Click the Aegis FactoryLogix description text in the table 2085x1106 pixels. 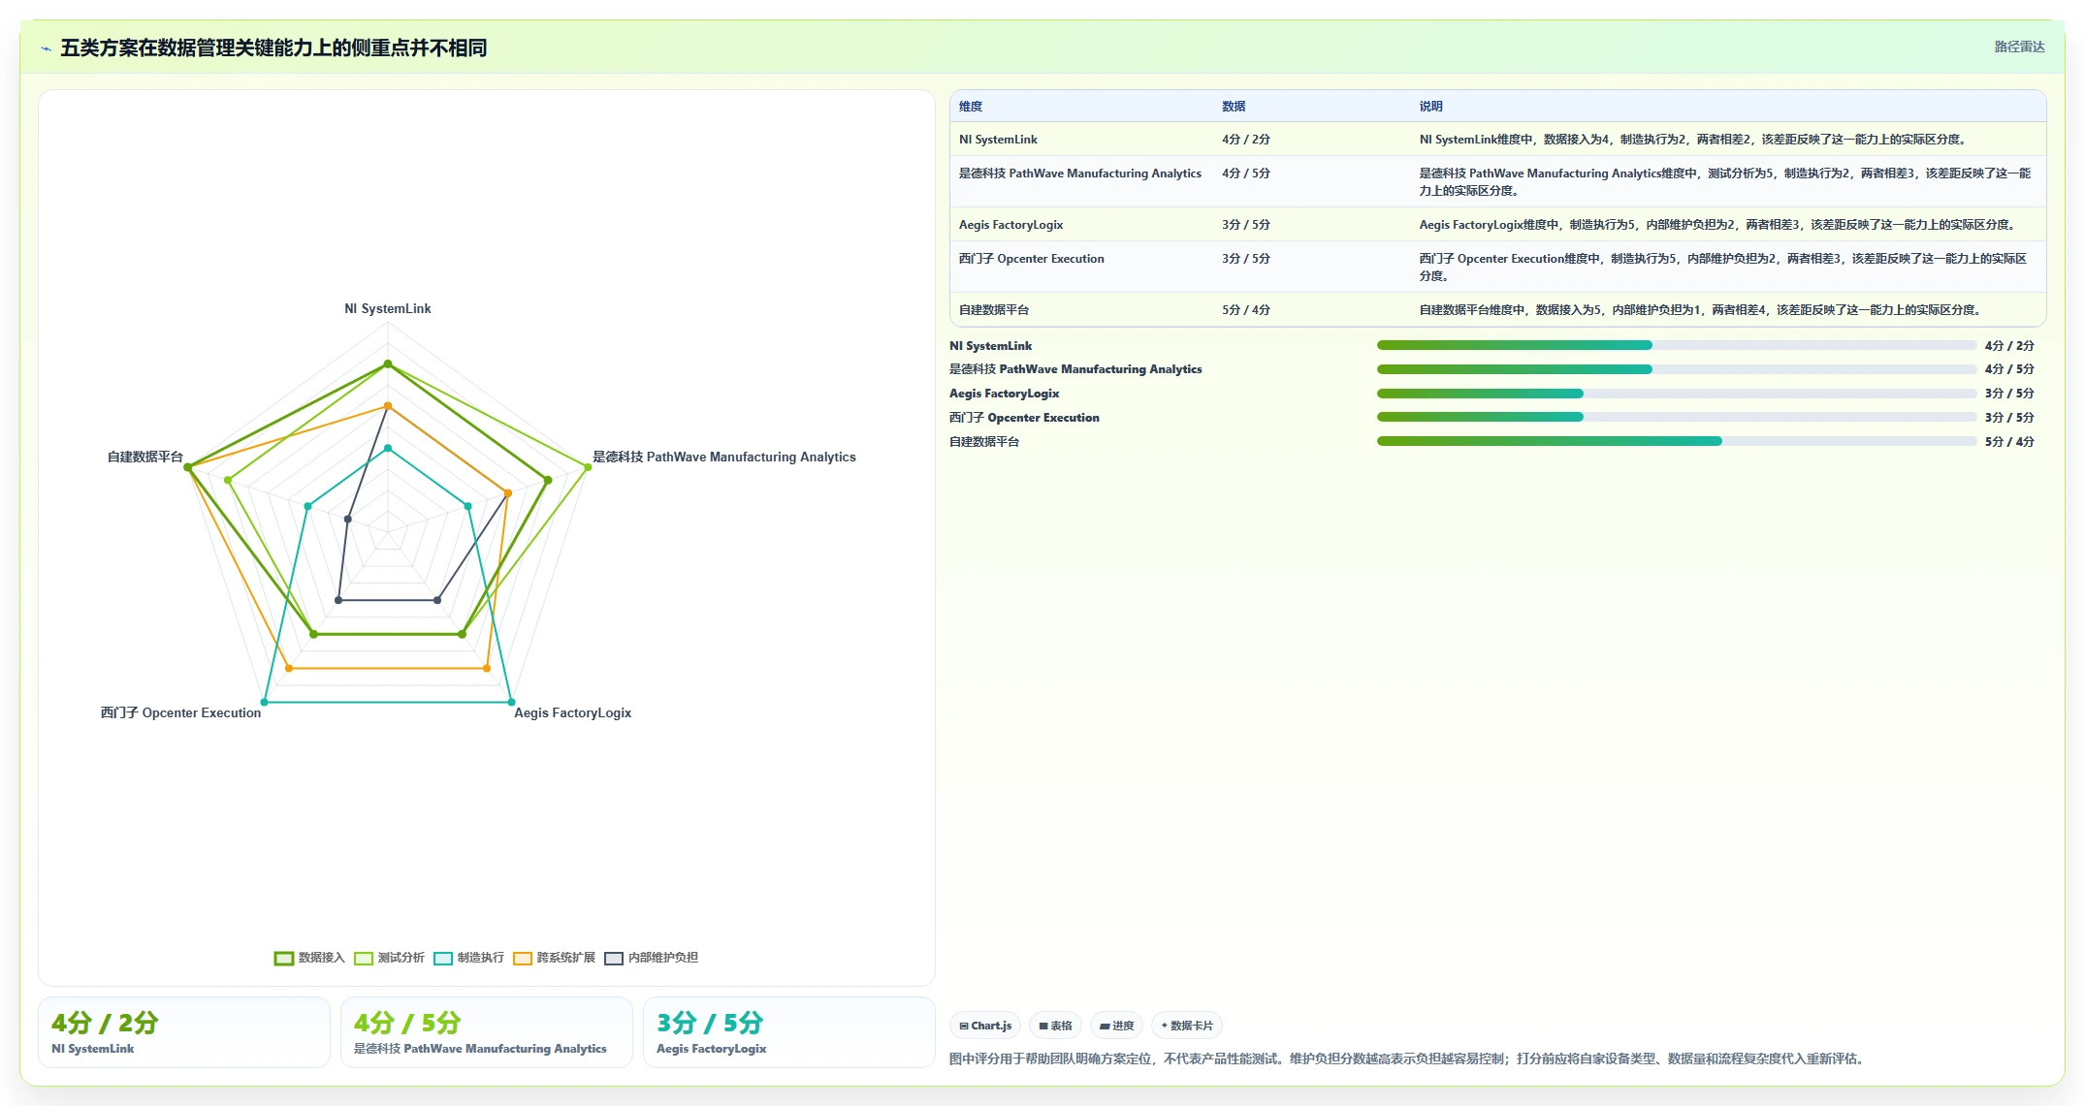coord(1718,225)
